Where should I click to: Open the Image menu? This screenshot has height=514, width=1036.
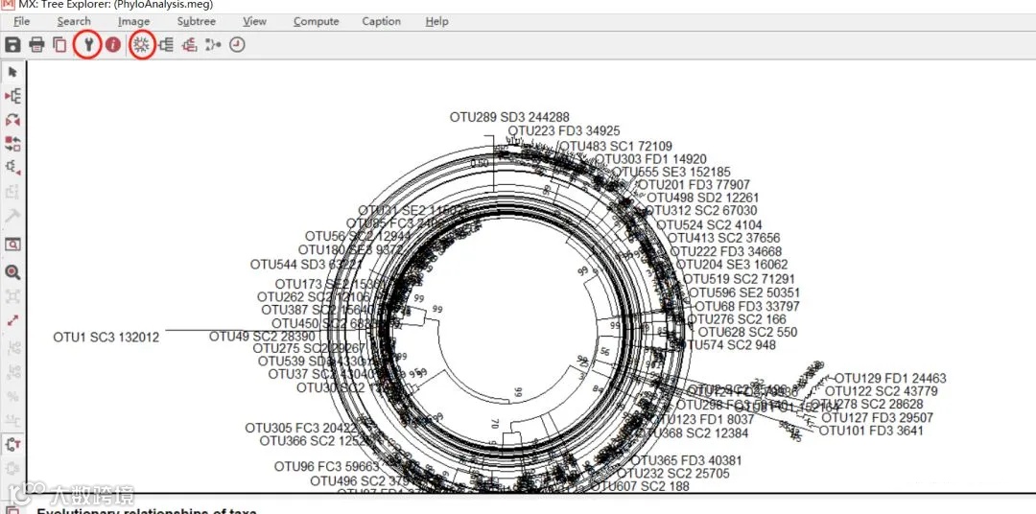click(134, 21)
